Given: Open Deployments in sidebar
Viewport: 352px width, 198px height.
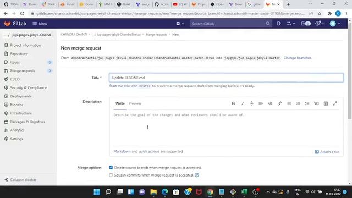Looking at the screenshot, I should click(21, 96).
